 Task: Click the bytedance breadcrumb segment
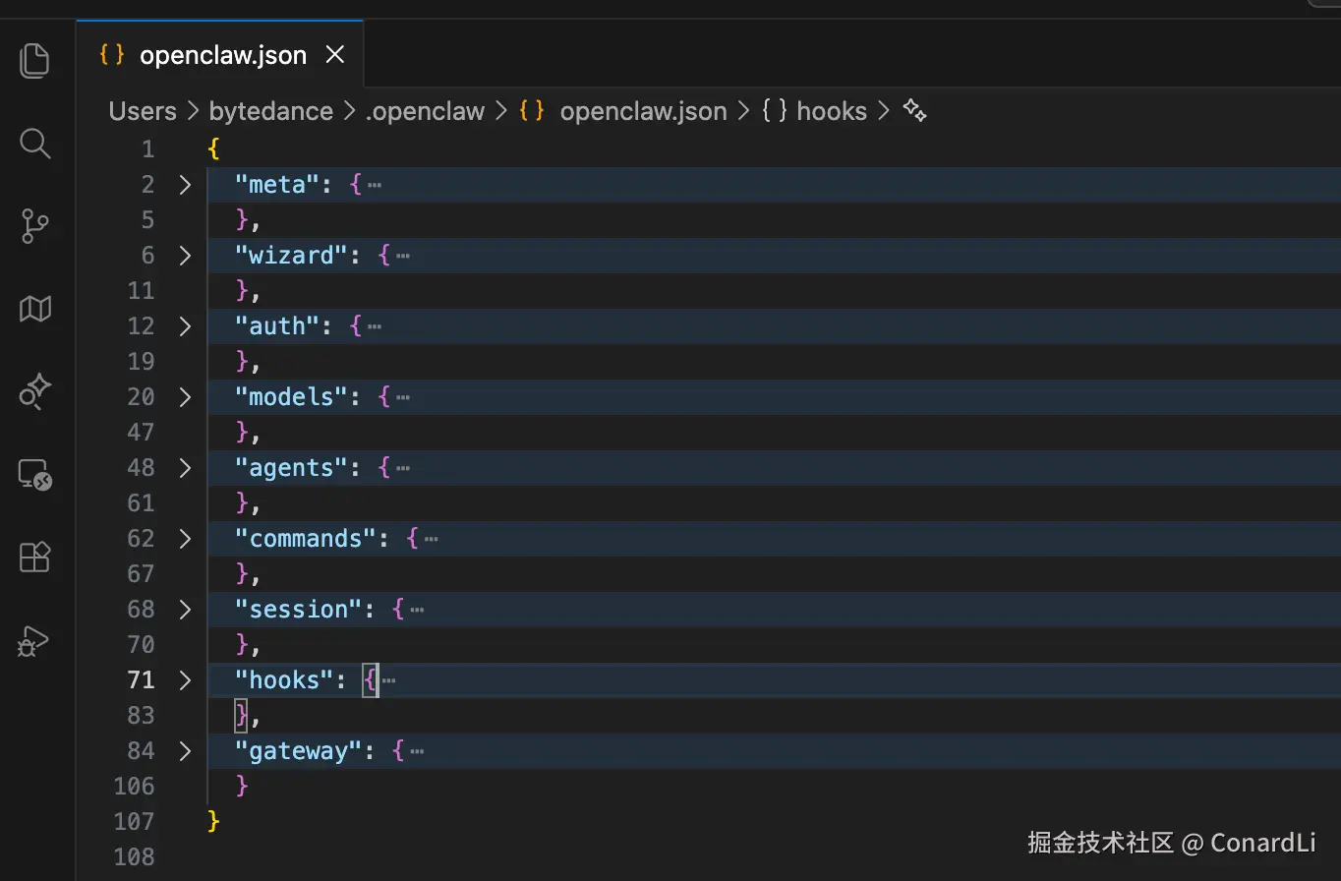pos(270,111)
